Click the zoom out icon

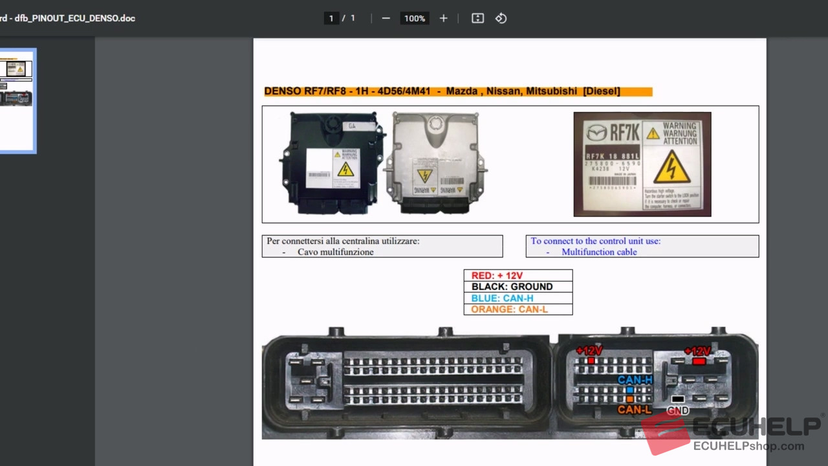coord(386,18)
